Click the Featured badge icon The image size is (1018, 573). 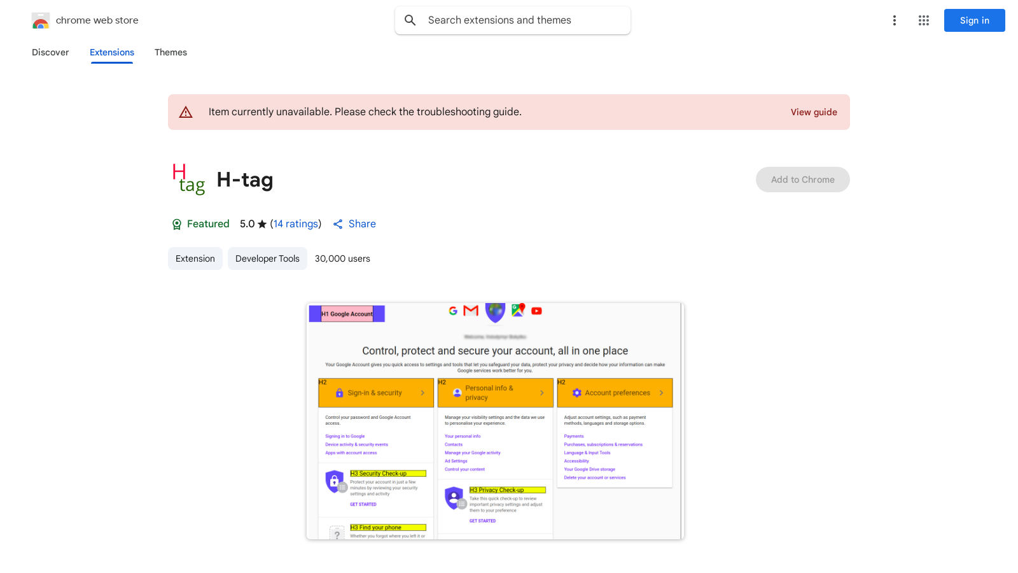(x=176, y=224)
